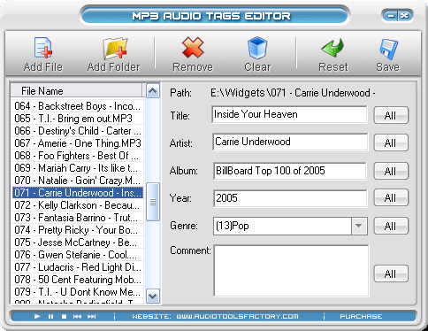Click the Purchase link
This screenshot has width=428, height=331.
pyautogui.click(x=361, y=316)
